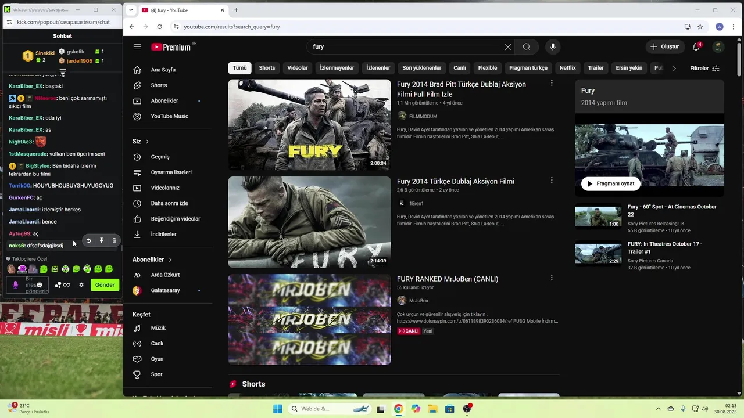Open emoji picker in chat input
The height and width of the screenshot is (418, 744).
pos(40,285)
